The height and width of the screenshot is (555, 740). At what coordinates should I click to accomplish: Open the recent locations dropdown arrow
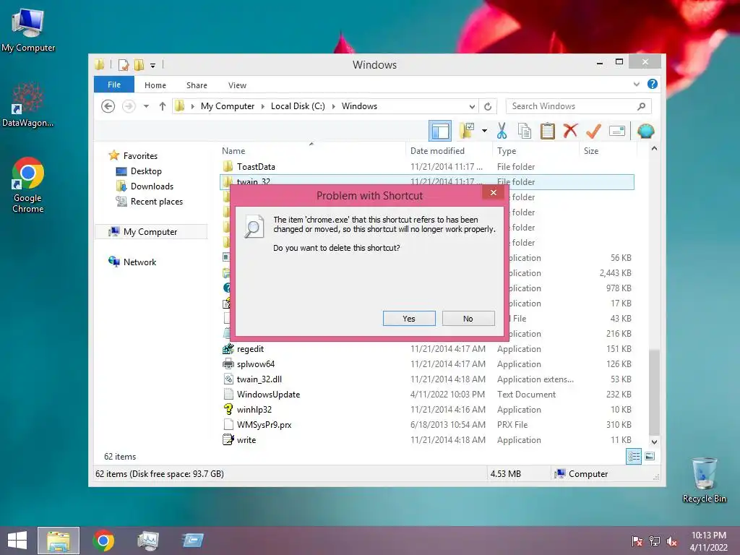(x=146, y=106)
